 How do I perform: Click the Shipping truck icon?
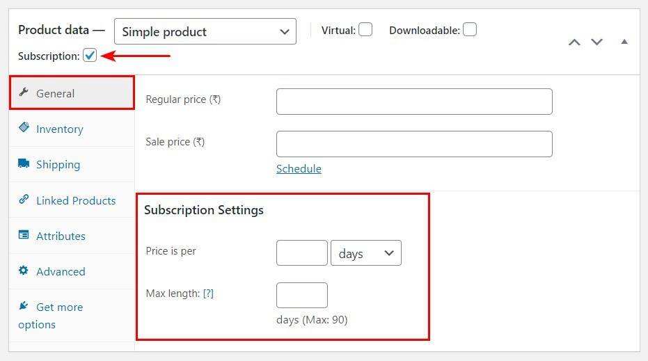pos(24,163)
